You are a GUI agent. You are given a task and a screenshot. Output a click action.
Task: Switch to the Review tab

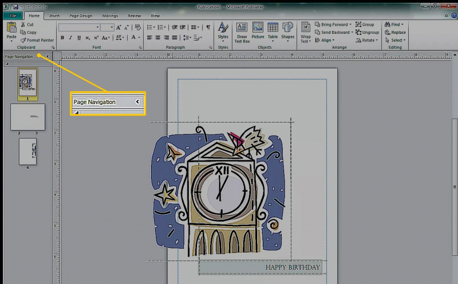[x=135, y=16]
